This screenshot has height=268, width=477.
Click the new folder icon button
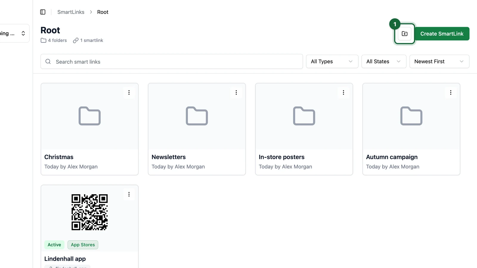pyautogui.click(x=405, y=34)
